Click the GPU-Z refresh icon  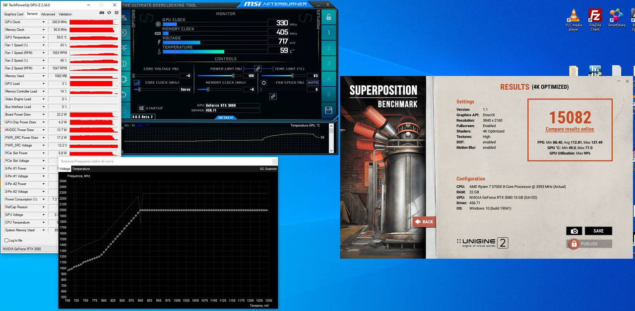click(109, 12)
